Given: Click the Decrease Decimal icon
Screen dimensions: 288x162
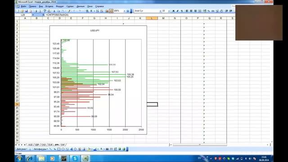Looking at the screenshot, I should pos(221,11).
